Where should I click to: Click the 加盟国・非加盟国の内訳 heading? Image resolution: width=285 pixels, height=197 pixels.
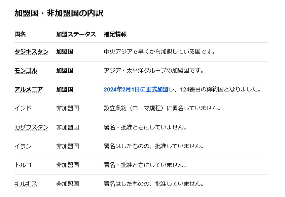pyautogui.click(x=59, y=13)
